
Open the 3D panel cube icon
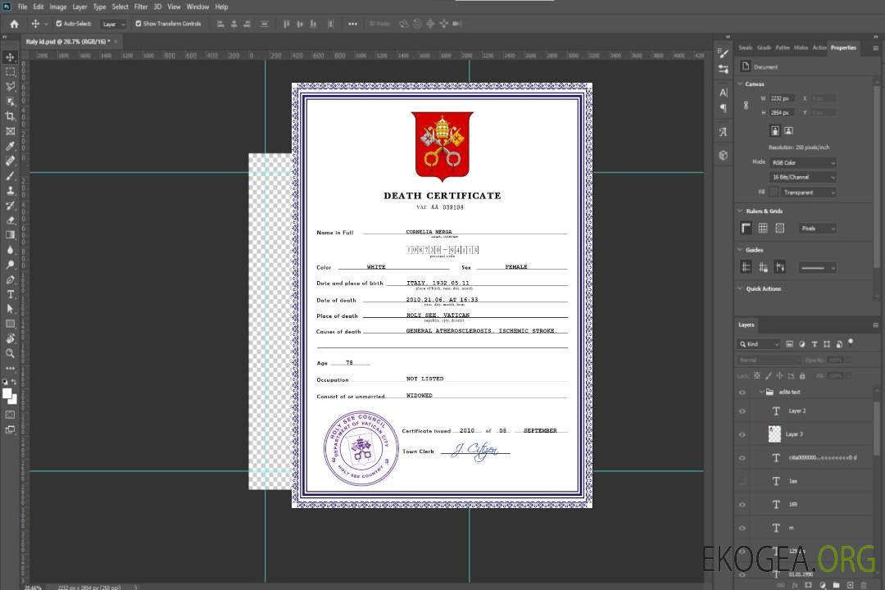pos(724,155)
